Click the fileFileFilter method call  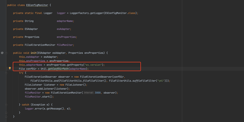tap(93, 81)
